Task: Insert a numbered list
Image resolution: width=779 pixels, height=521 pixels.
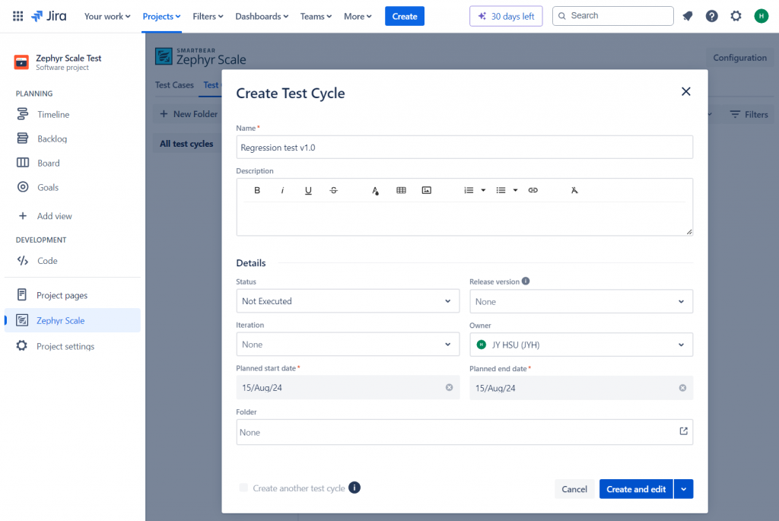Action: [469, 190]
